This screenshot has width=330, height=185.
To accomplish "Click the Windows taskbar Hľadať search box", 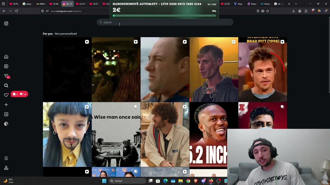I will point(127,181).
